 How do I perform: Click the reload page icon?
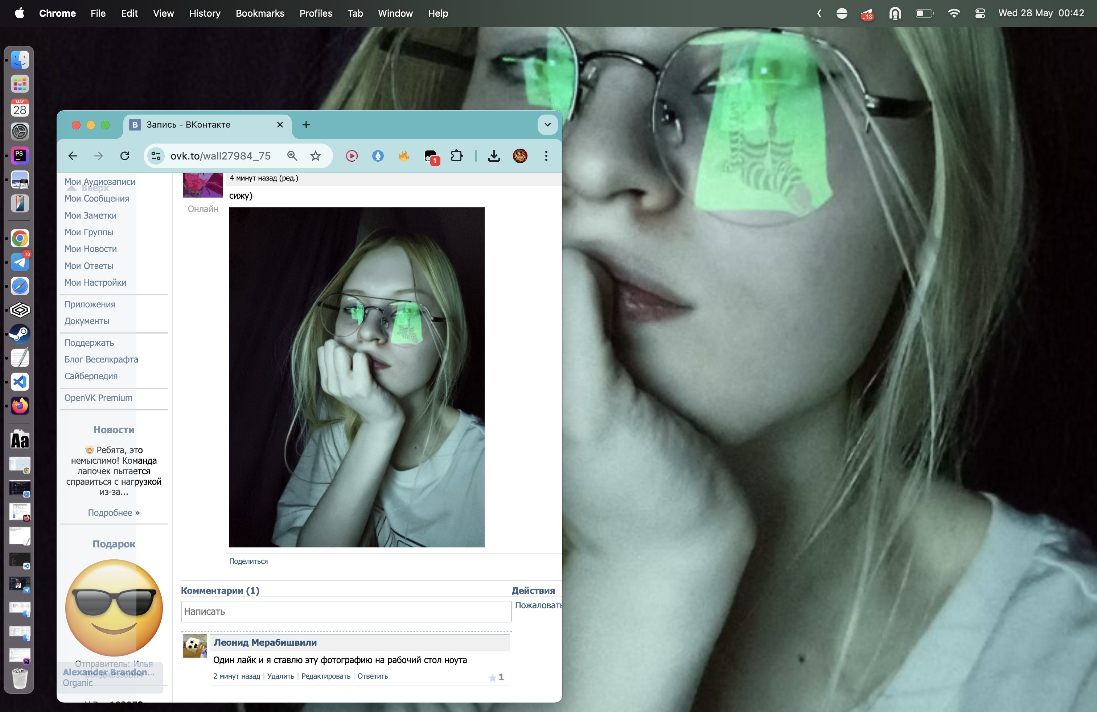coord(125,156)
